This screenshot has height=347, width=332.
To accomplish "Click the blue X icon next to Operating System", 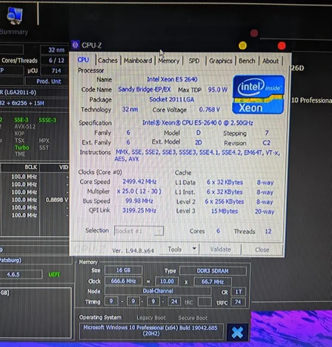I will click(238, 332).
